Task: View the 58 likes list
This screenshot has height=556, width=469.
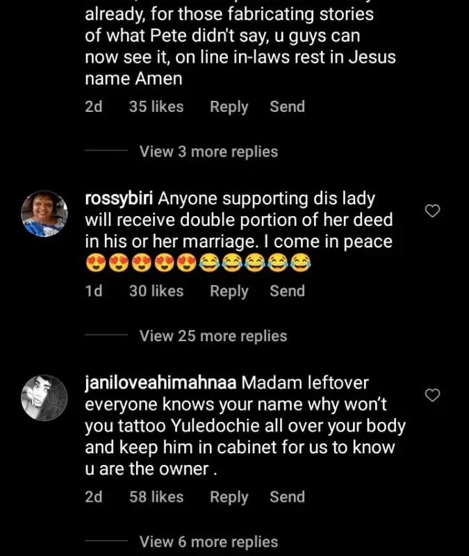Action: (156, 496)
